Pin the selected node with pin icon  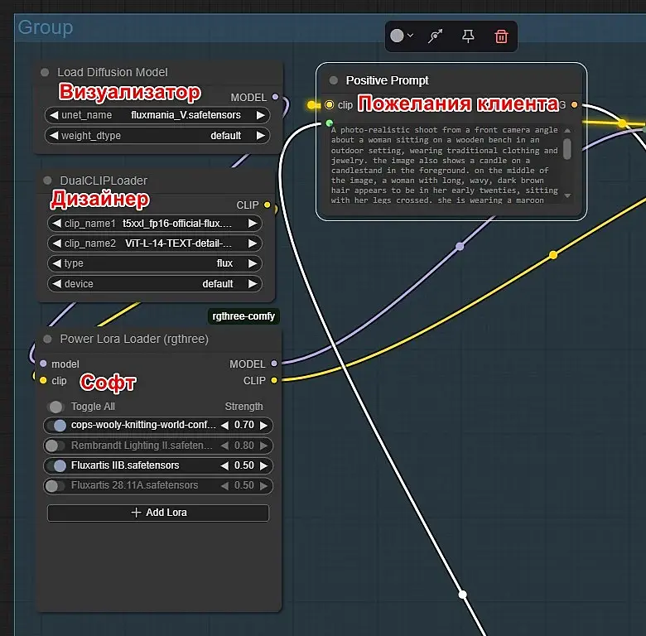(468, 36)
